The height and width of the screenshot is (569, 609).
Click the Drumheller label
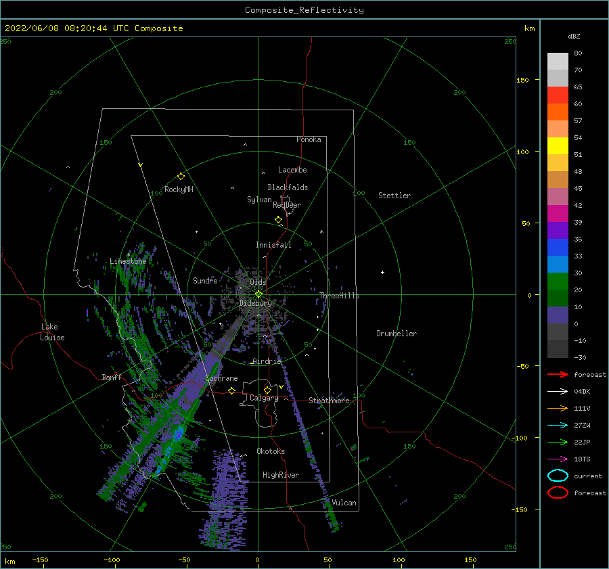tap(396, 334)
